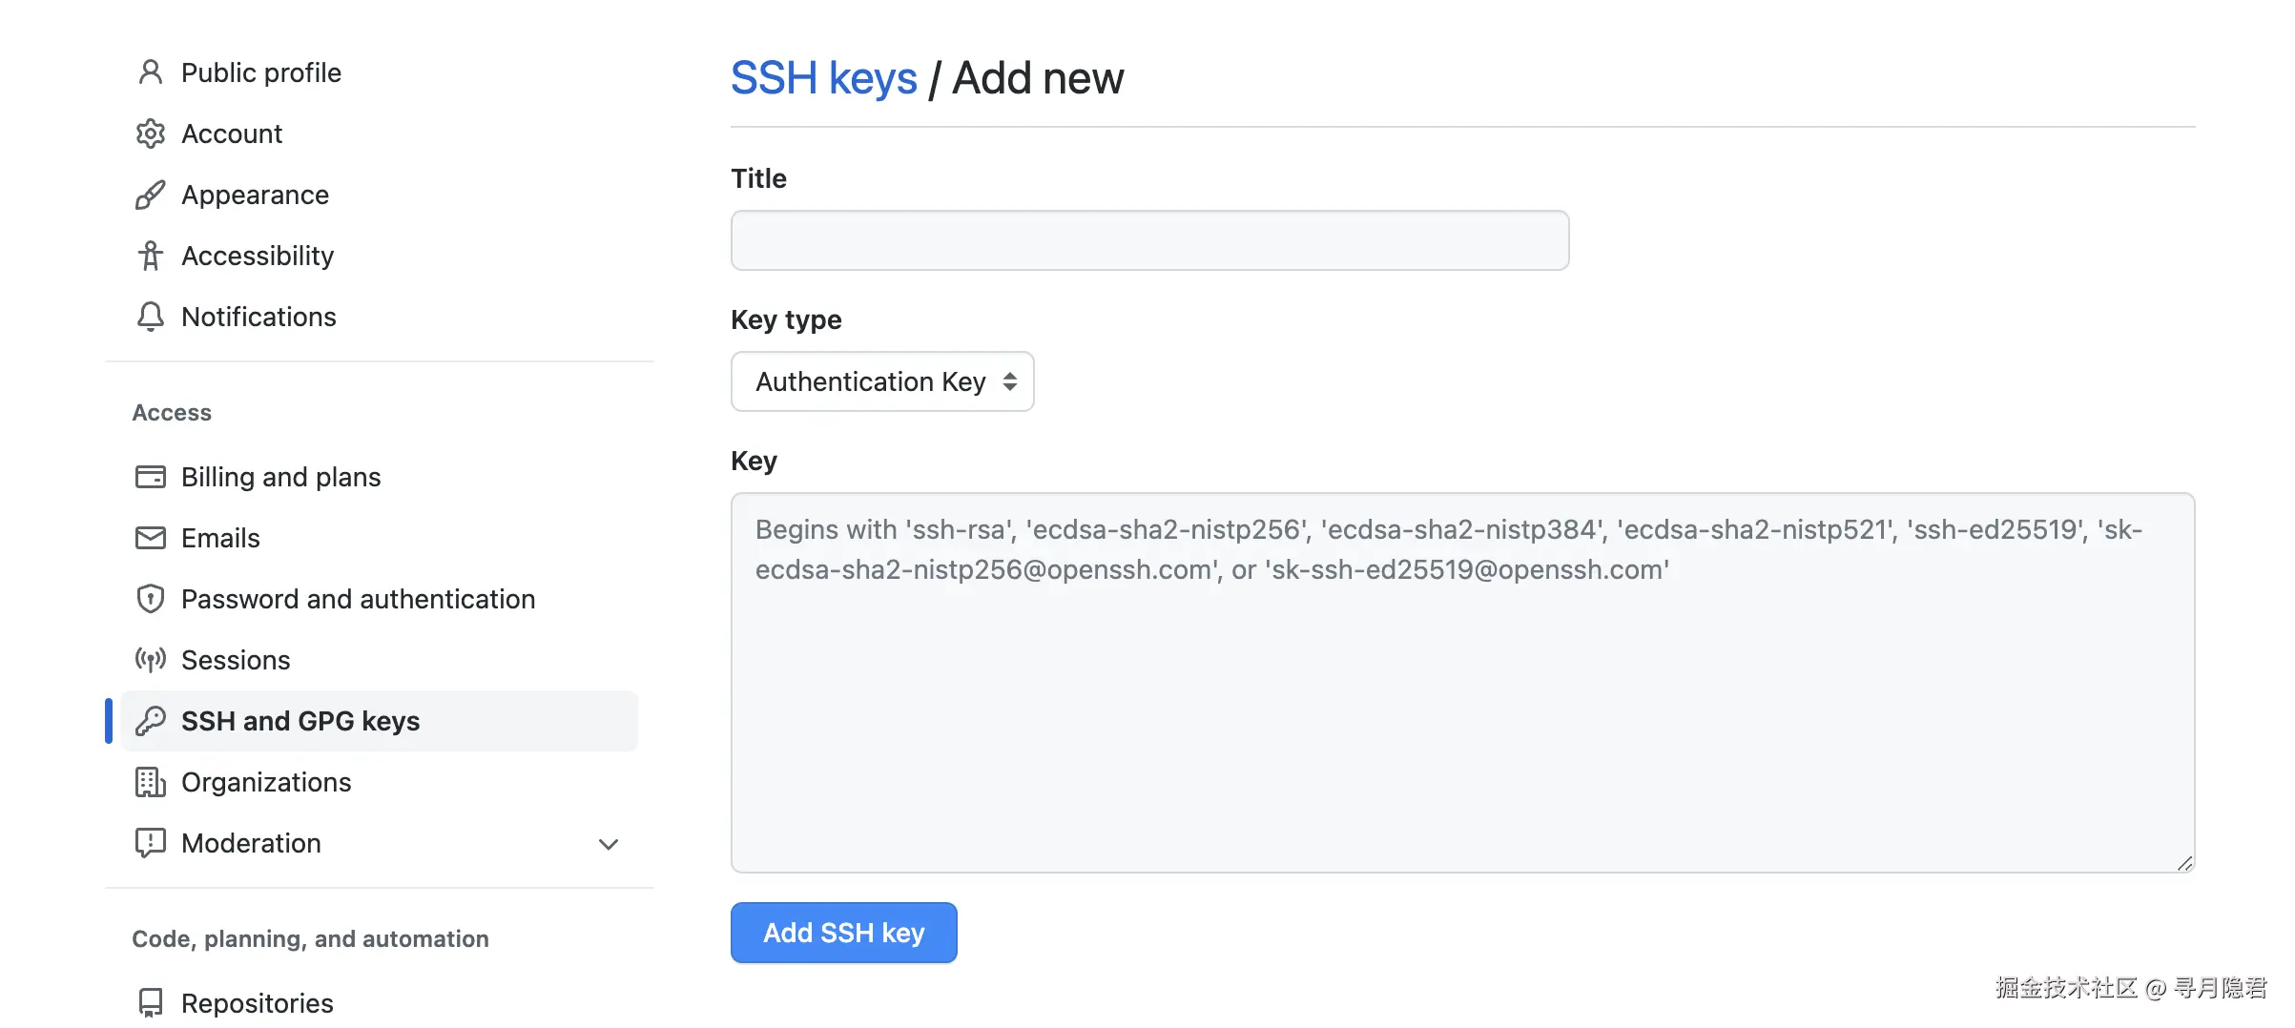2295x1028 pixels.
Task: Grab the Key textarea resize handle
Action: [x=2184, y=863]
